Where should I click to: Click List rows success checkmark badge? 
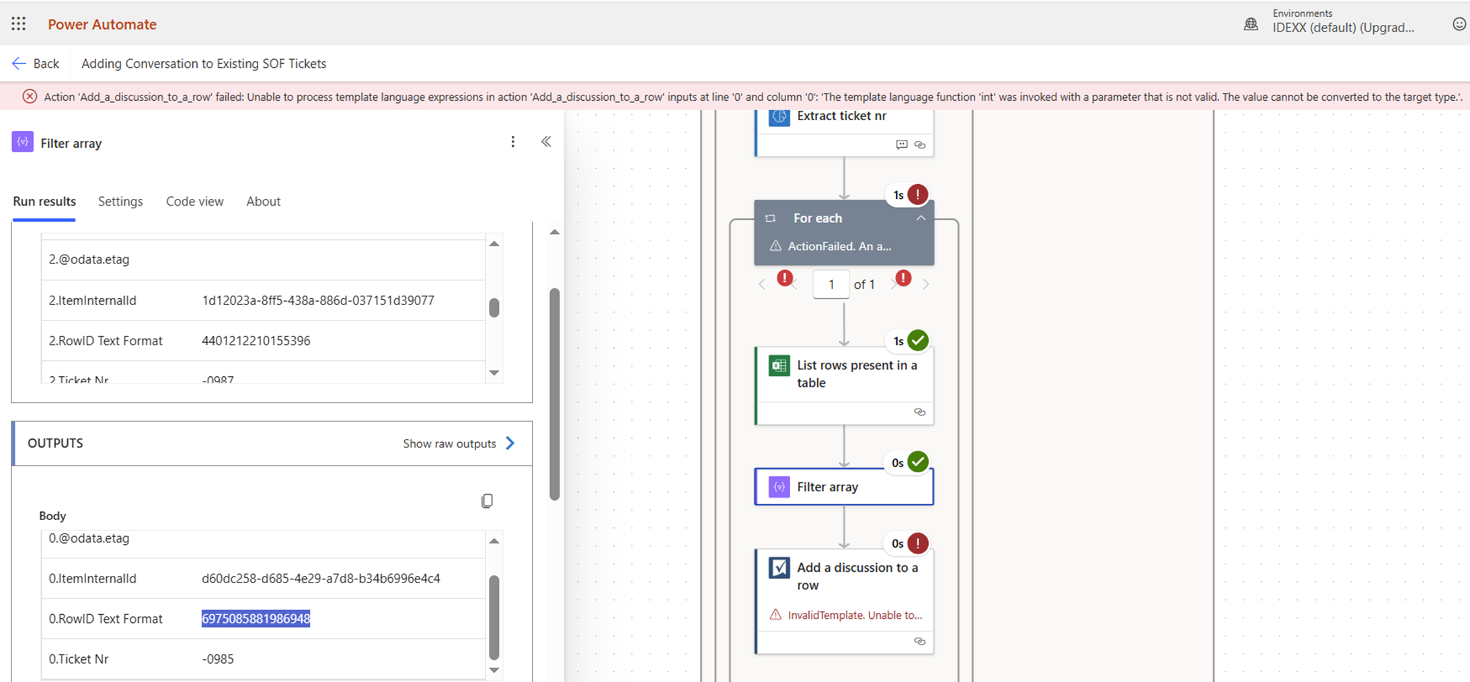[918, 341]
